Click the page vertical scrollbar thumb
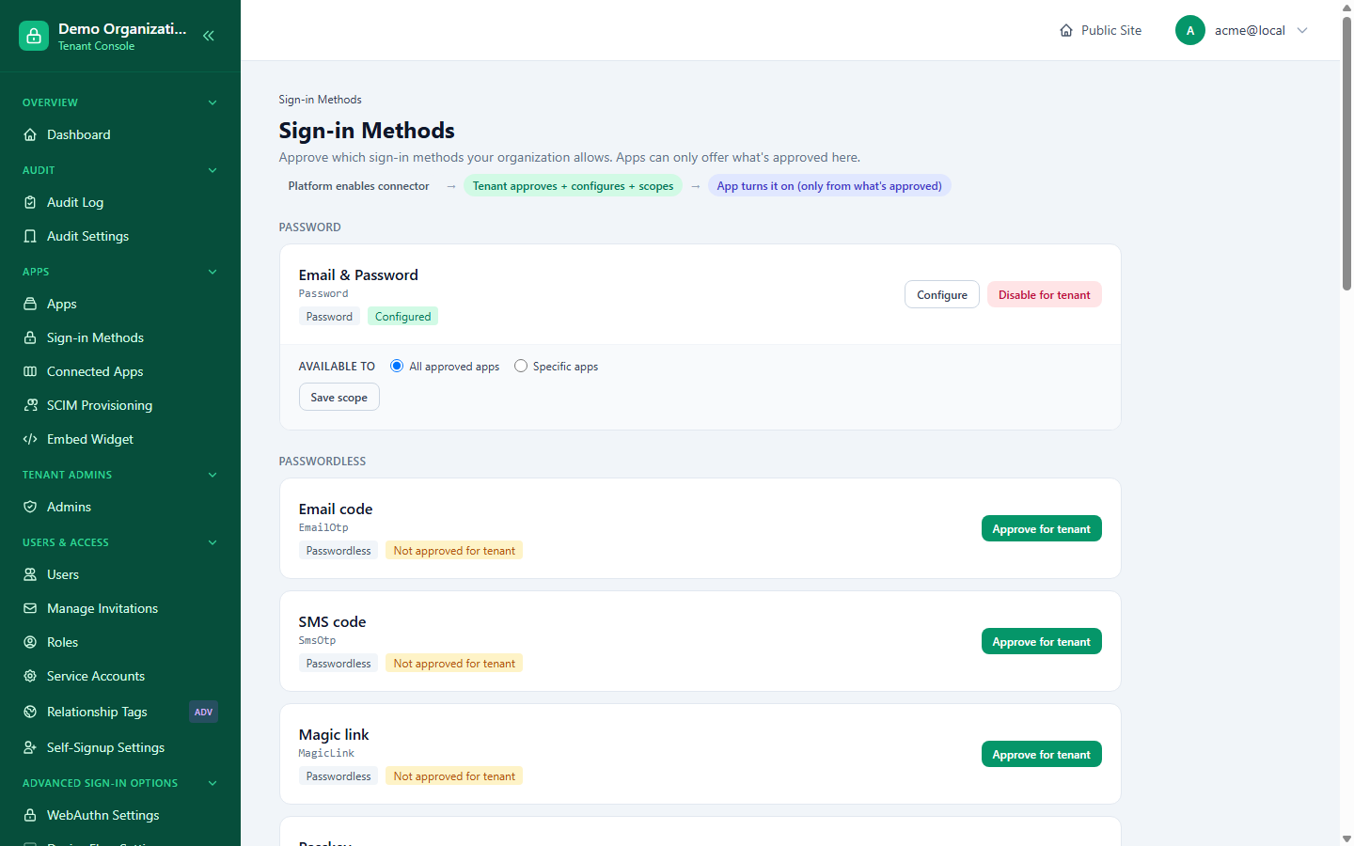The image size is (1354, 846). (x=1346, y=154)
